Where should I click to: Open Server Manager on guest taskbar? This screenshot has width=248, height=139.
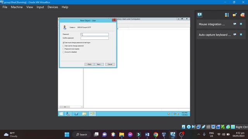(68, 114)
